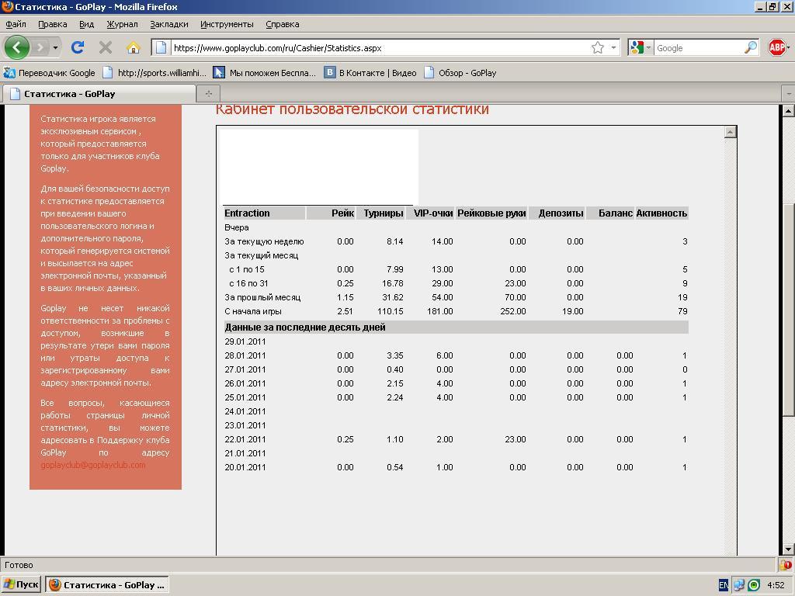The height and width of the screenshot is (596, 795).
Task: Open the Переводчик Google bookmark
Action: click(x=50, y=73)
